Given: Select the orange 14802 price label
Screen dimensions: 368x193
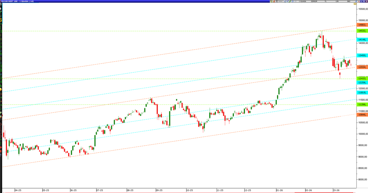Looking at the screenshot, I should [x=362, y=25].
